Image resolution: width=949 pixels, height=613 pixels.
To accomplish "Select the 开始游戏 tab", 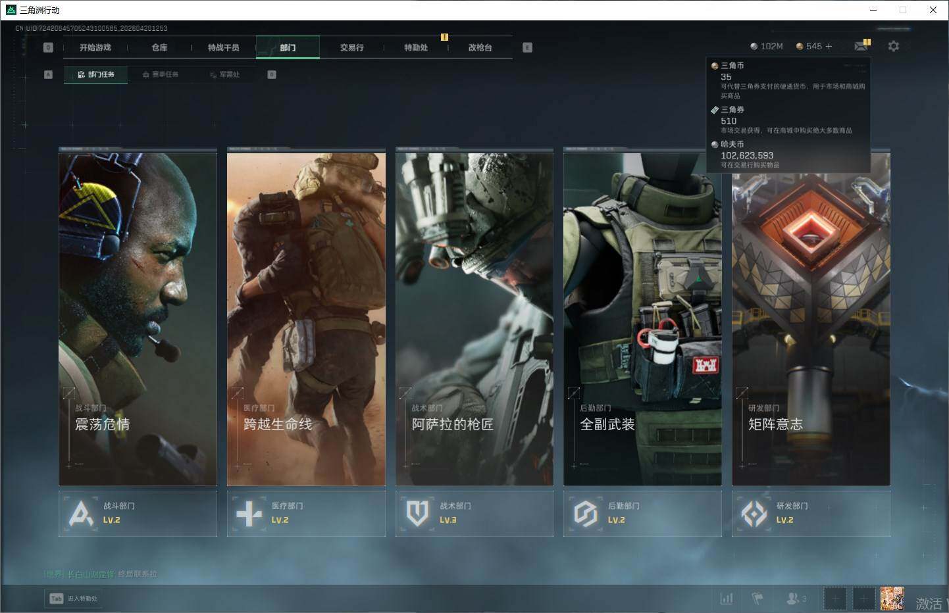I will [x=95, y=47].
